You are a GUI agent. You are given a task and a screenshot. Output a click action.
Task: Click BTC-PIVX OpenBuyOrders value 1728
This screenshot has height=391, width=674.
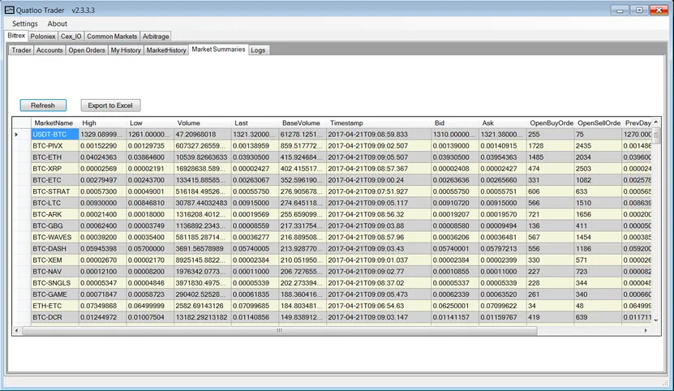coord(550,146)
